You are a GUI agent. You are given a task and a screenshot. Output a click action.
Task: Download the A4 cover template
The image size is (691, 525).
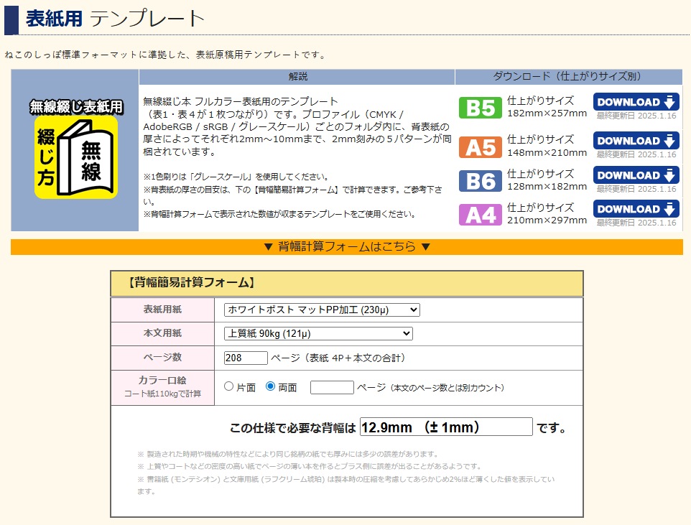pos(636,209)
